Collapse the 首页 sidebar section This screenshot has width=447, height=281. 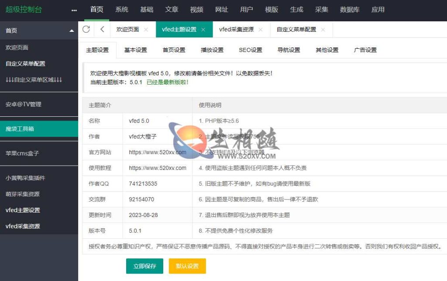point(72,30)
